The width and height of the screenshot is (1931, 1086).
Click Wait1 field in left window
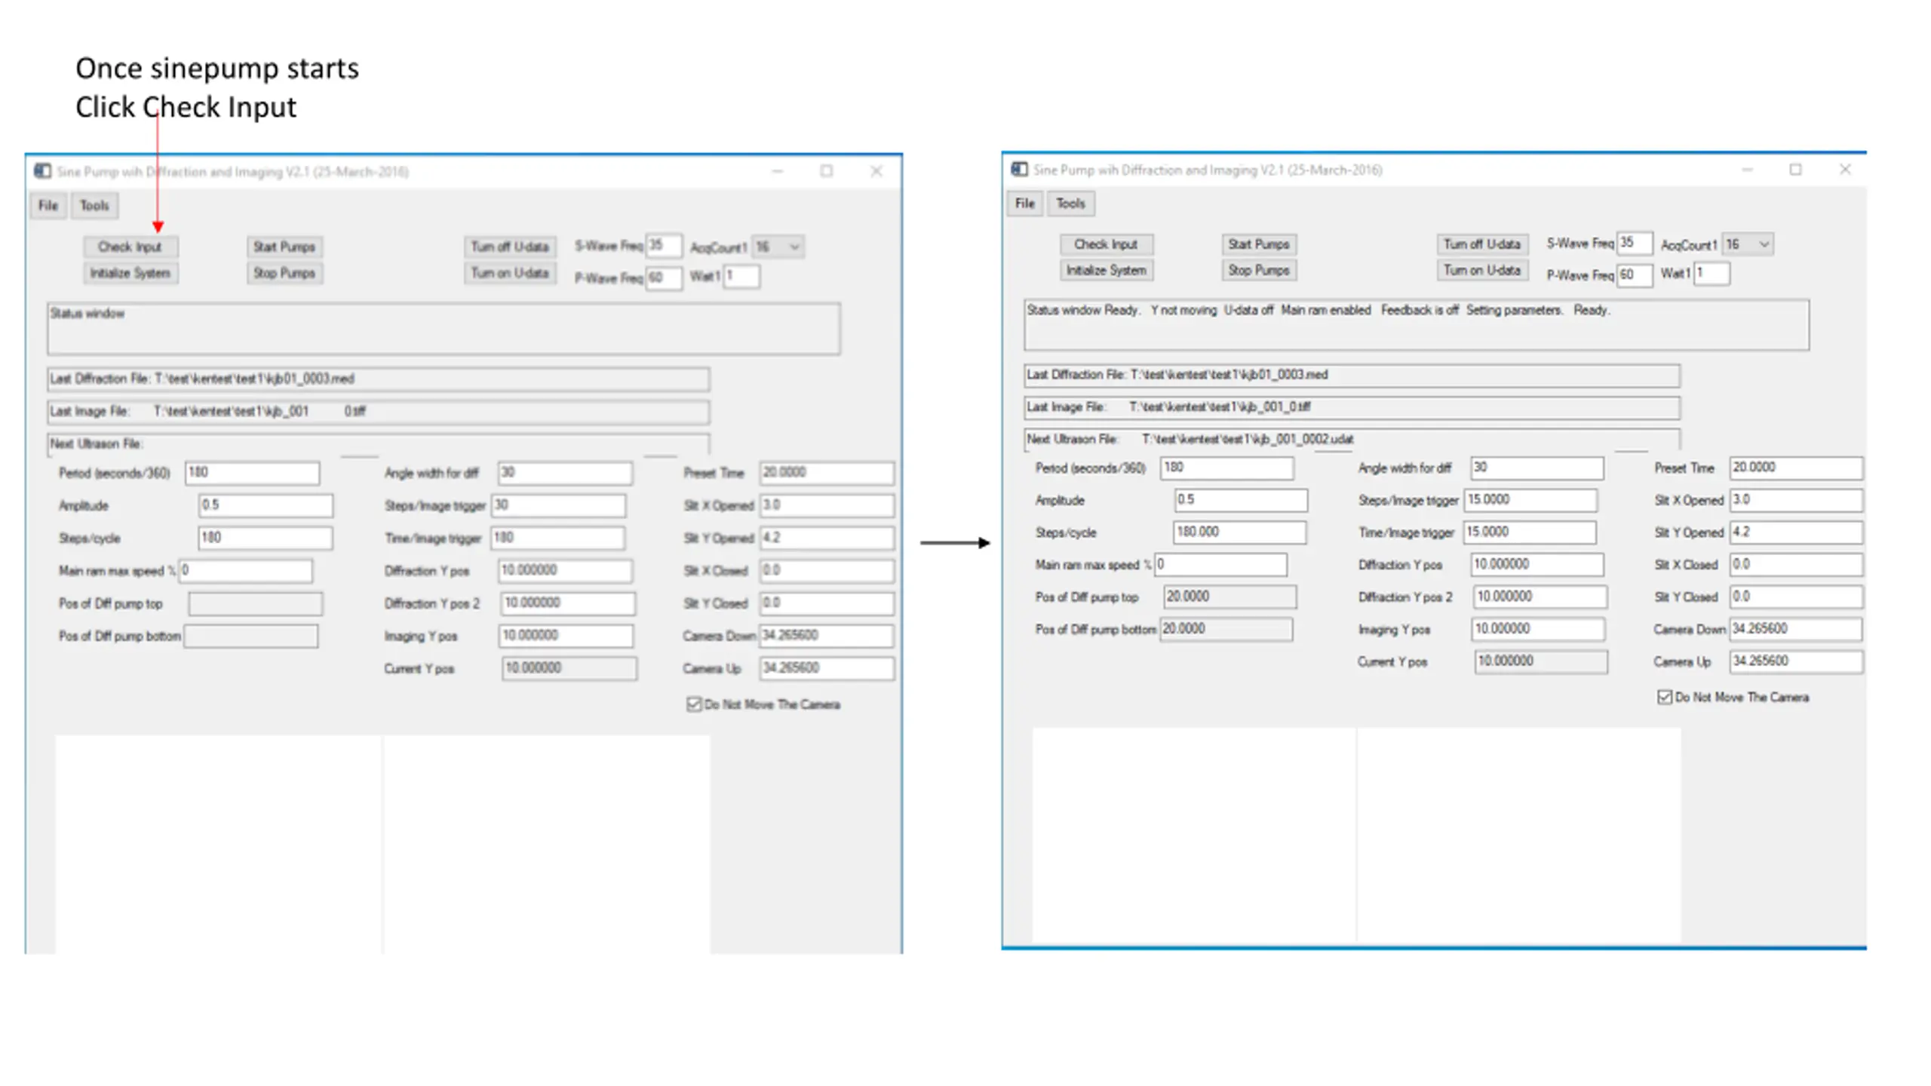tap(741, 276)
